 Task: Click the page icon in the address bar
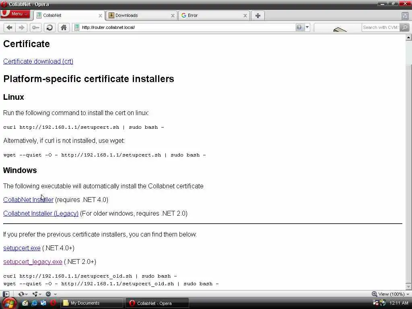pos(77,27)
